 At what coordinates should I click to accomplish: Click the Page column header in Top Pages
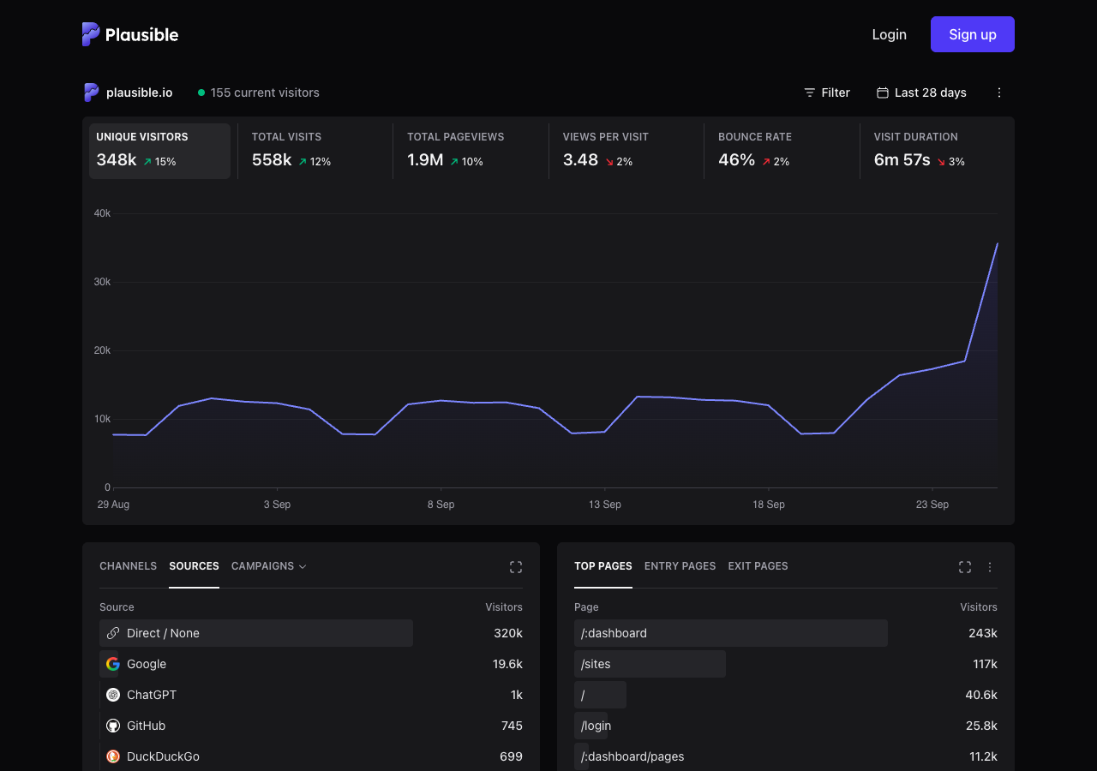[586, 607]
